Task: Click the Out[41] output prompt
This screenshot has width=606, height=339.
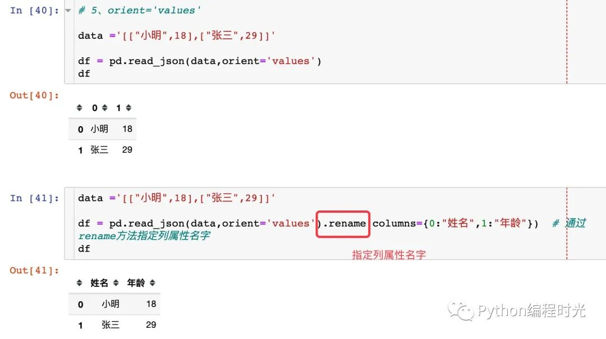Action: (x=34, y=271)
